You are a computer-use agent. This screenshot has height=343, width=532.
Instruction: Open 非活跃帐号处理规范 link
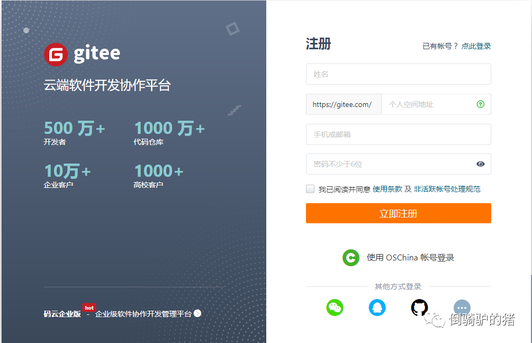447,189
